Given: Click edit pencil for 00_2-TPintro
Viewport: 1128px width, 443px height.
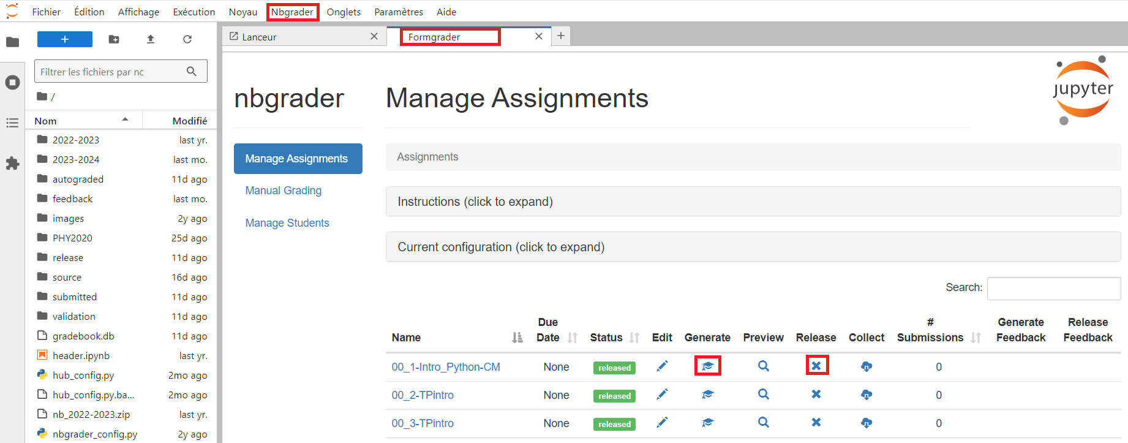Looking at the screenshot, I should click(x=662, y=395).
